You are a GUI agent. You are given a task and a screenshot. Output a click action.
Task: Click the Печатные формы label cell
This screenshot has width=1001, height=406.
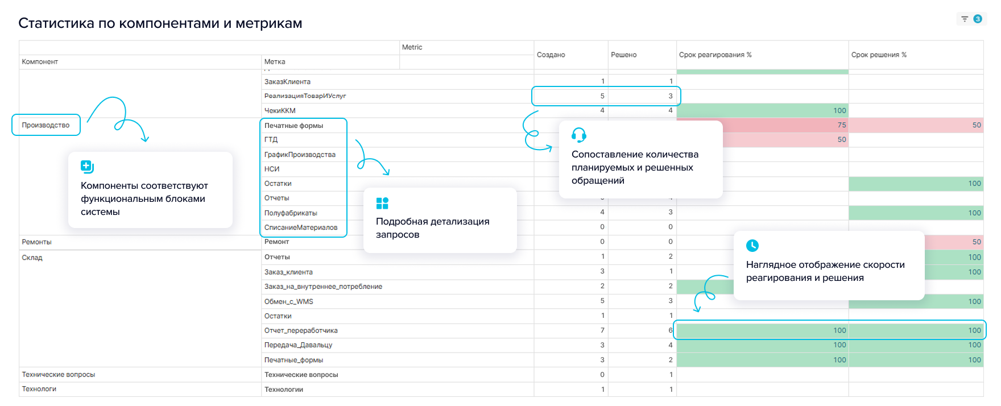coord(293,126)
